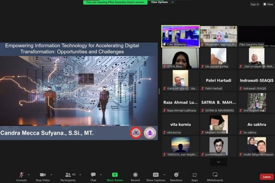Select the Cam Belakang video thumbnail
Image resolution: width=275 pixels, height=183 pixels.
(180, 36)
